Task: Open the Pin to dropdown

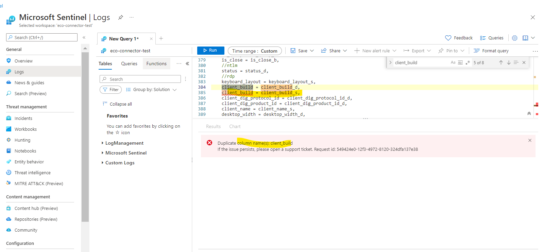Action: point(451,51)
